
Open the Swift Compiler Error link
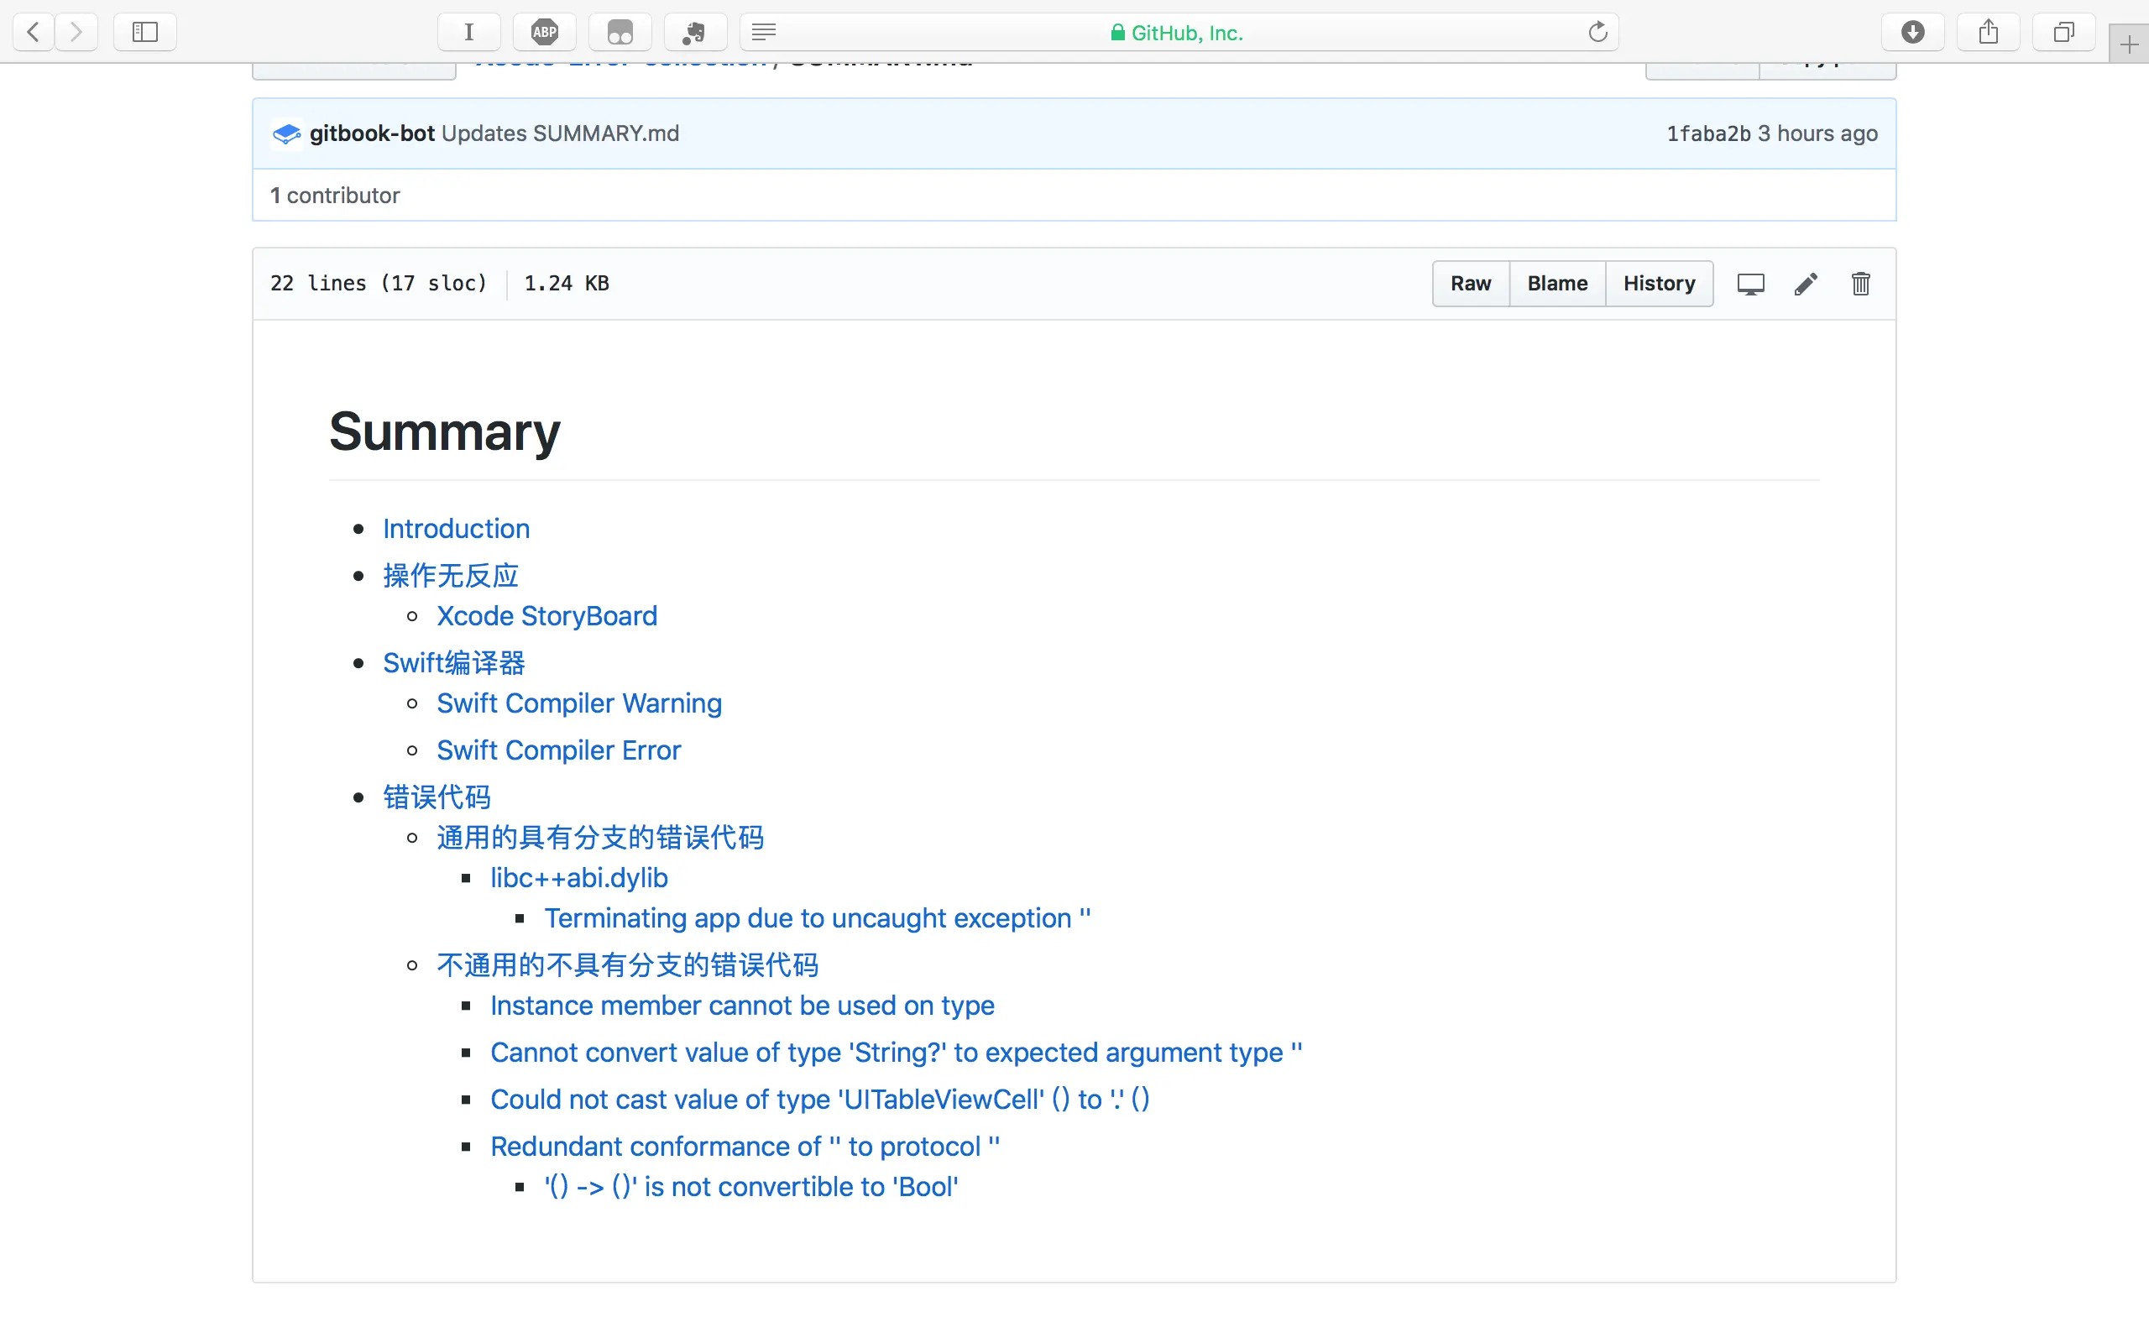pos(558,750)
